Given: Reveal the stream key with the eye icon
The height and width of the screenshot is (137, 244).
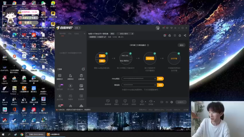Looking at the screenshot, I should (155, 85).
